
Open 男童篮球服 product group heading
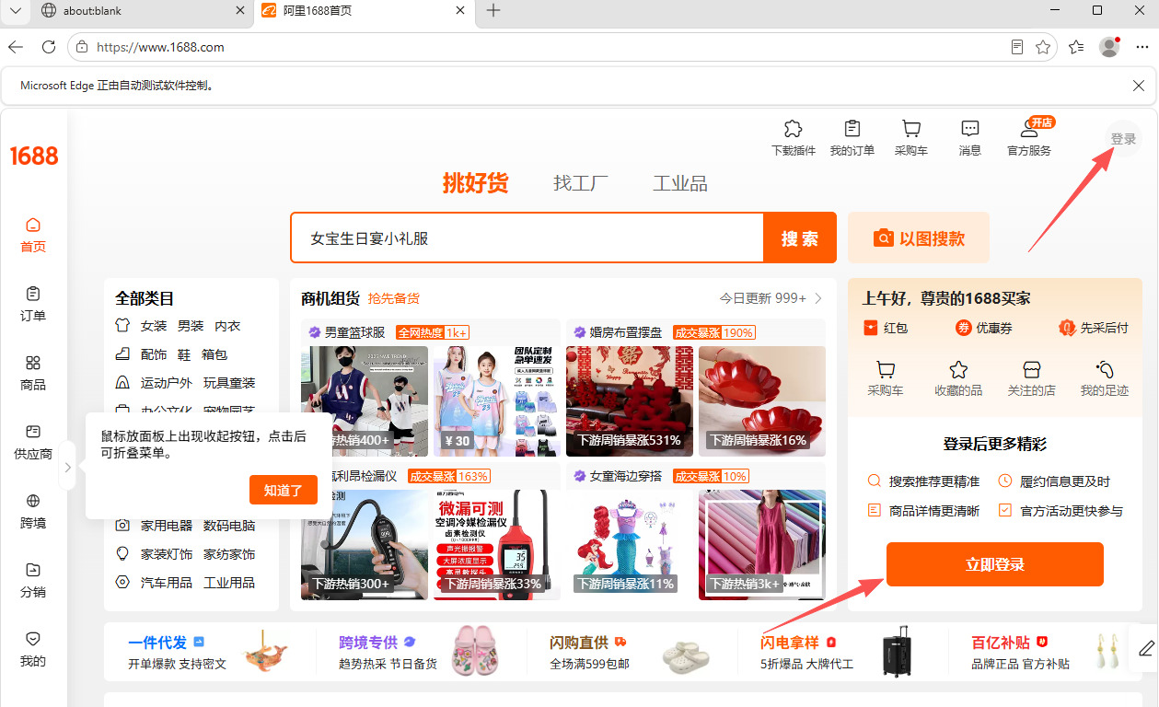coord(354,332)
